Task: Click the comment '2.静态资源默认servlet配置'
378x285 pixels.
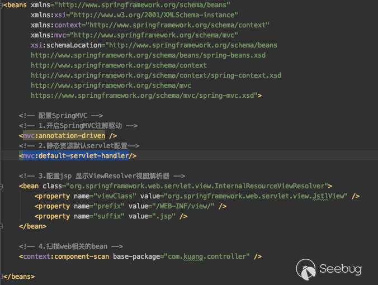Action: tap(79, 146)
